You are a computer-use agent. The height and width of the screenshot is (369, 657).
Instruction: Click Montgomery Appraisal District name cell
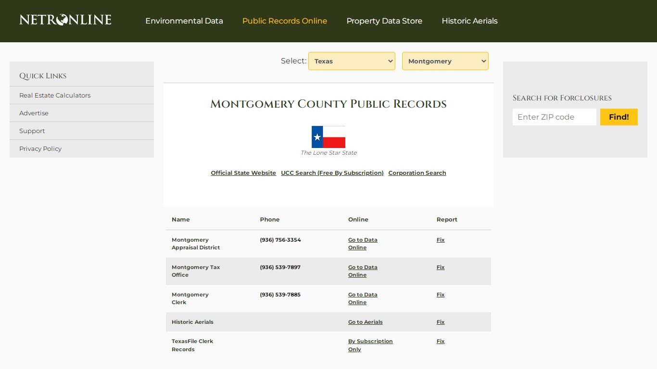coord(196,244)
